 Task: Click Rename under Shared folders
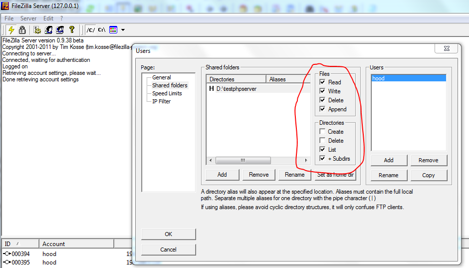[294, 175]
